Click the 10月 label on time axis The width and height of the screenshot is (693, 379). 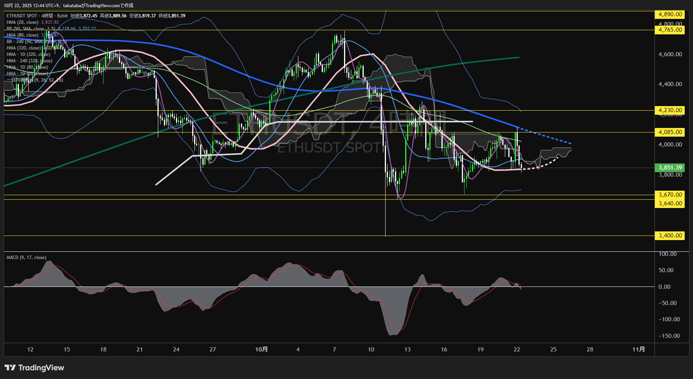261,350
